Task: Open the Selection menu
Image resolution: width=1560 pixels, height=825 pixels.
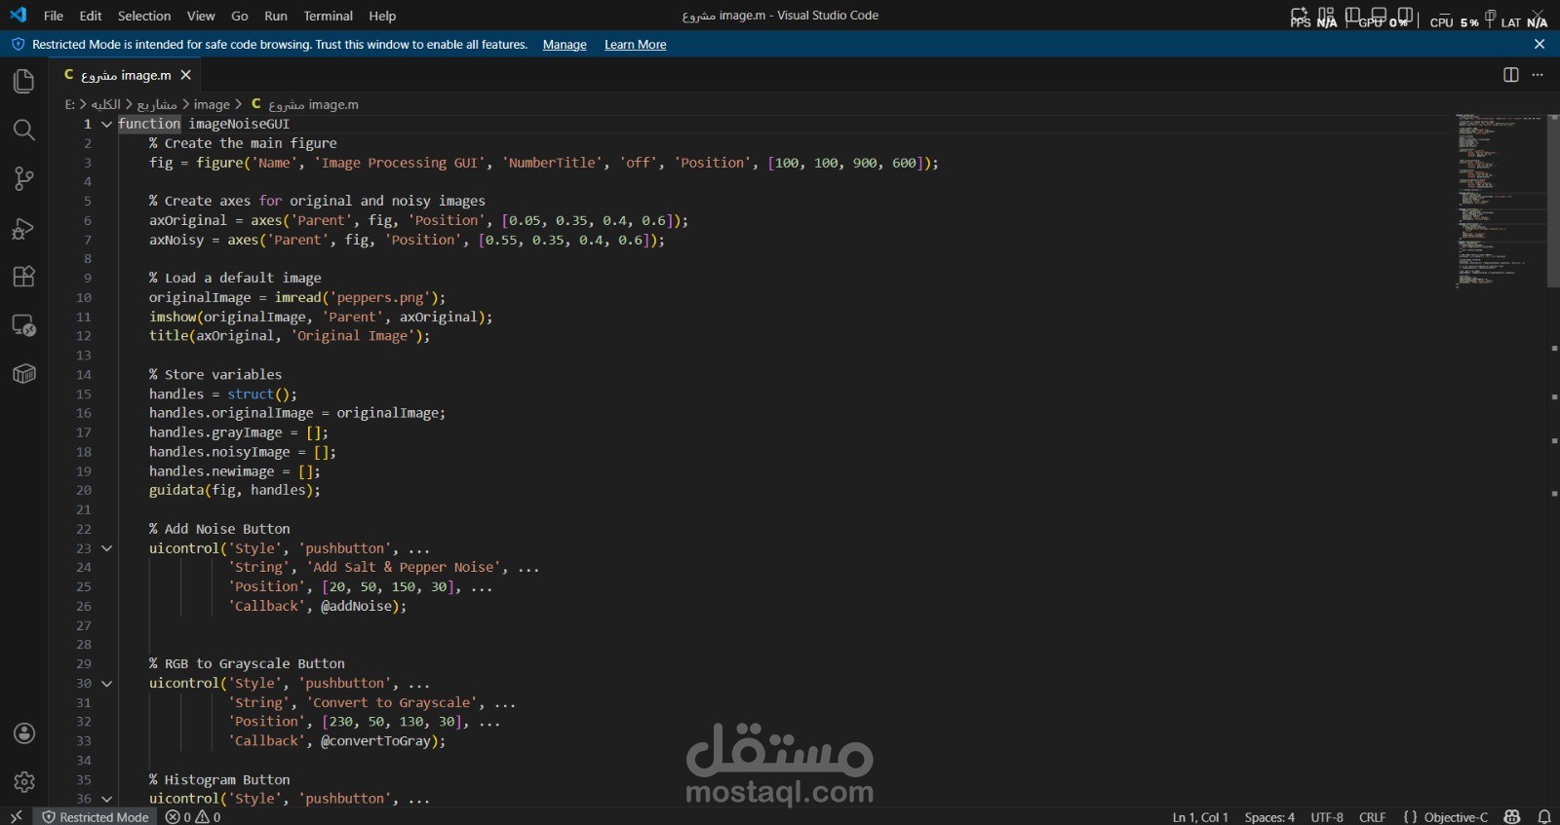Action: (144, 16)
